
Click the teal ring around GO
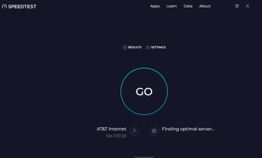(x=144, y=68)
